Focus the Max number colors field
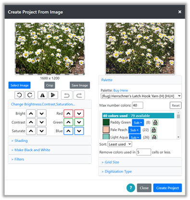Screen dimensions: 190x200 pyautogui.click(x=138, y=106)
